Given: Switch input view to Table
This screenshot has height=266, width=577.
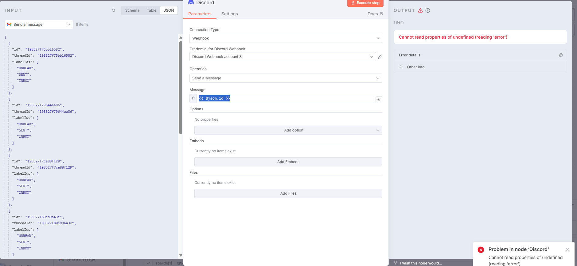Looking at the screenshot, I should pos(151,10).
